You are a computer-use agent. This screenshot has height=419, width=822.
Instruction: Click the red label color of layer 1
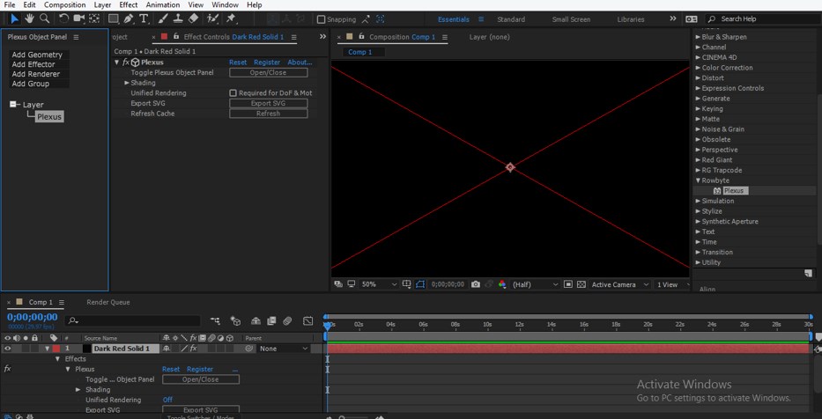56,349
